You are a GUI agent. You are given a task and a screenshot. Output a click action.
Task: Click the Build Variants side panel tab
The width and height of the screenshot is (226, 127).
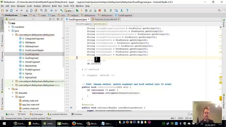coord(2,86)
